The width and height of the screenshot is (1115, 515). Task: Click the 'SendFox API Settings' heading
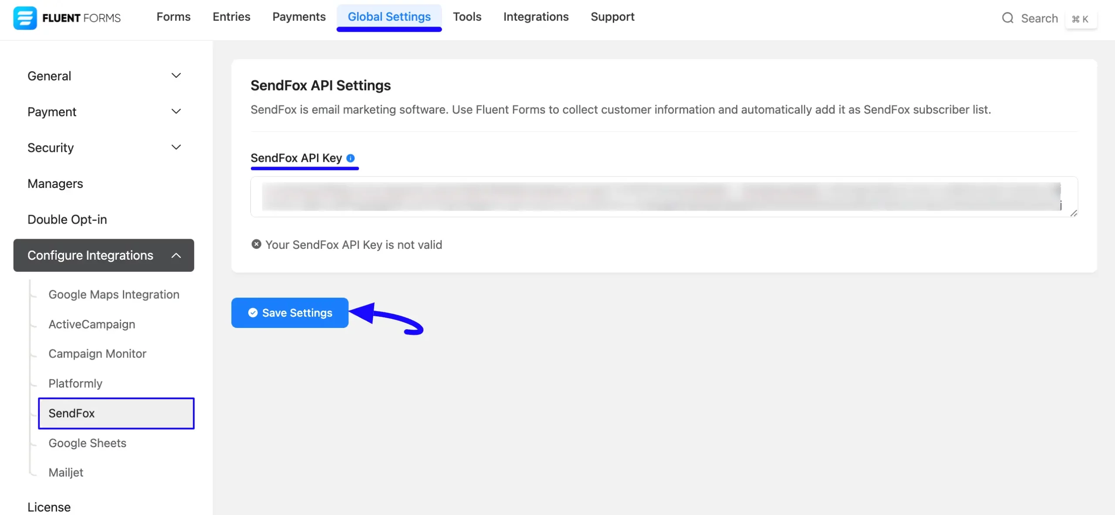(x=321, y=85)
